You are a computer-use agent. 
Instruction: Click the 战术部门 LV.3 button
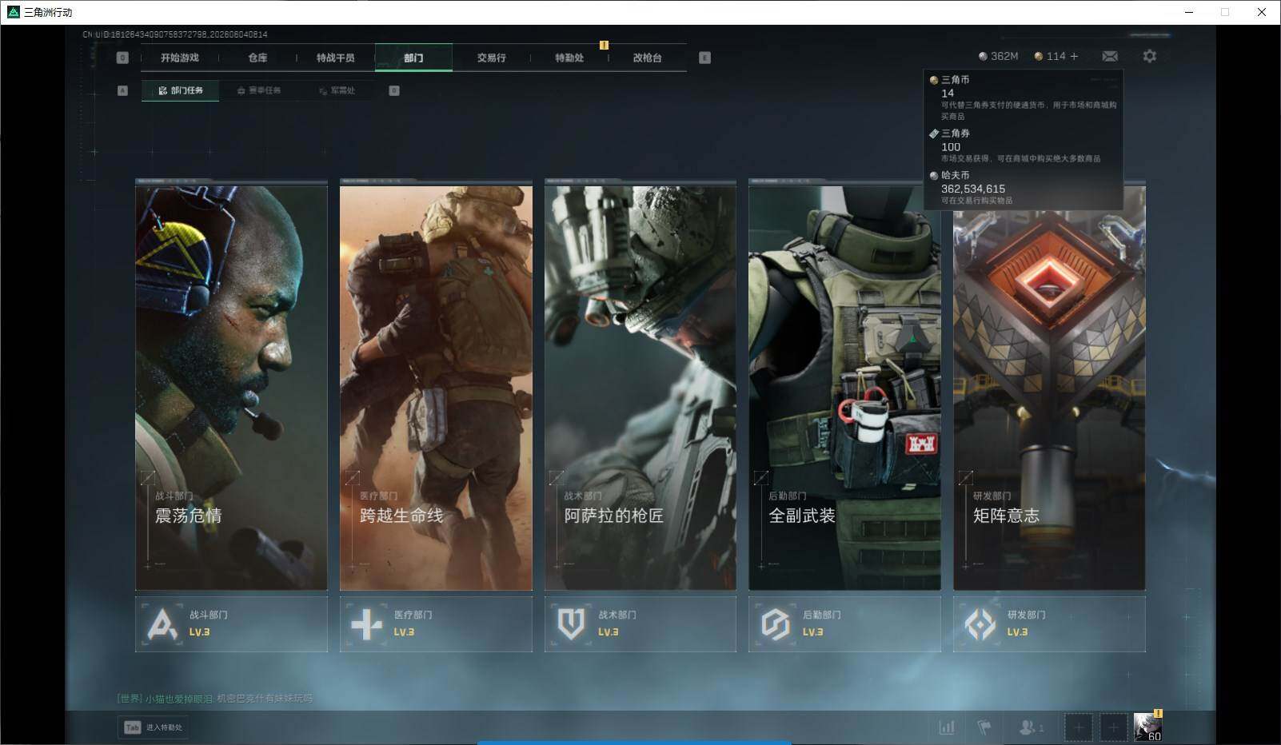point(640,624)
